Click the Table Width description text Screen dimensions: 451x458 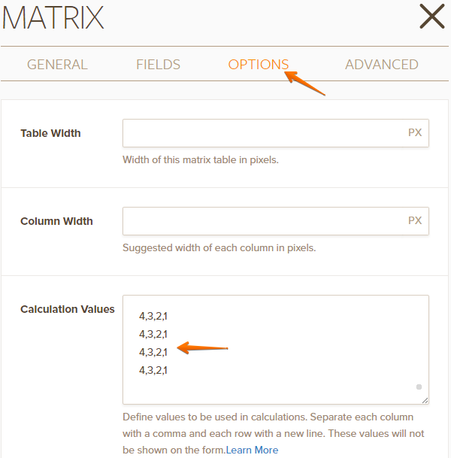[201, 159]
